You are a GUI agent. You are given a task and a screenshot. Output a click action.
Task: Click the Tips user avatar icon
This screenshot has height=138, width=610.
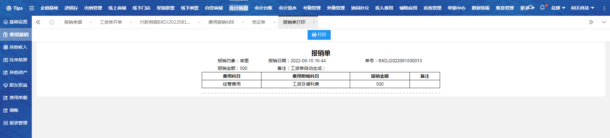pos(9,8)
